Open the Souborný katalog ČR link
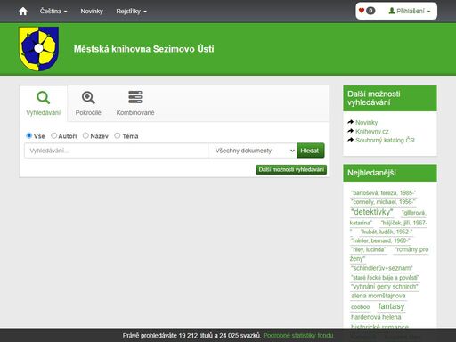456x342 pixels. click(385, 141)
